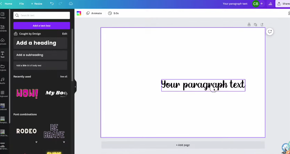Click the duplicate page icon

(255, 24)
